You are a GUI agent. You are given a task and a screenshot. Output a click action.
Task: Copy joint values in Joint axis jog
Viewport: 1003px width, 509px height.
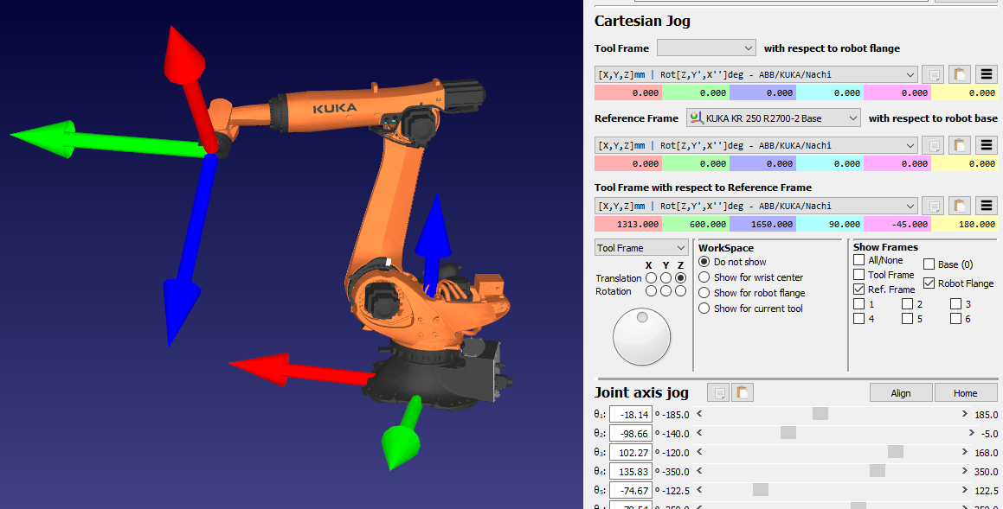point(717,393)
